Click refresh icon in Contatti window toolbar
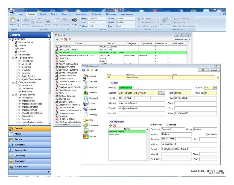The image size is (234, 185). [70, 39]
